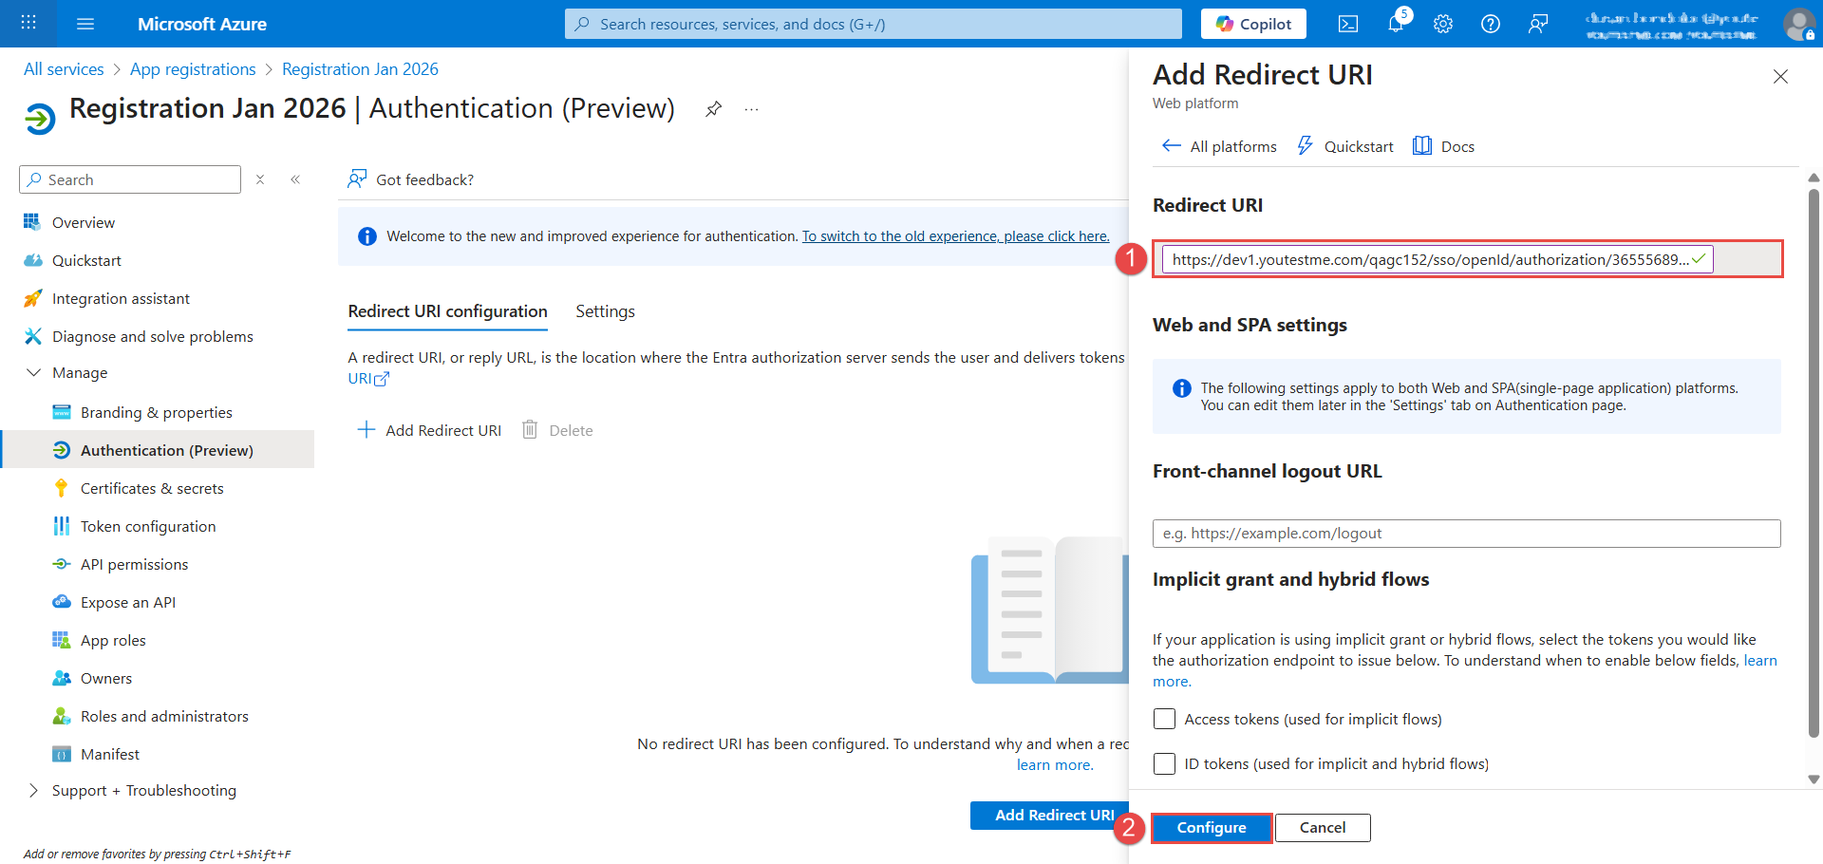1823x864 pixels.
Task: Open the apps grid waffle menu
Action: (x=28, y=24)
